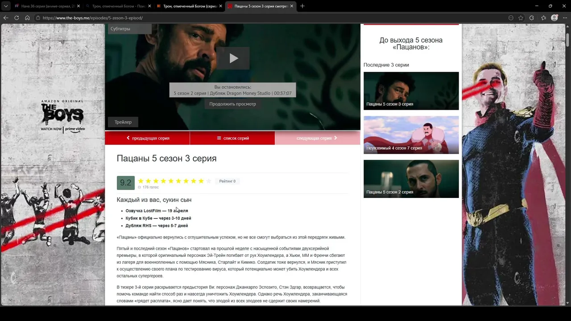The height and width of the screenshot is (321, 571).
Task: Reload the page with the refresh icon
Action: pos(17,18)
